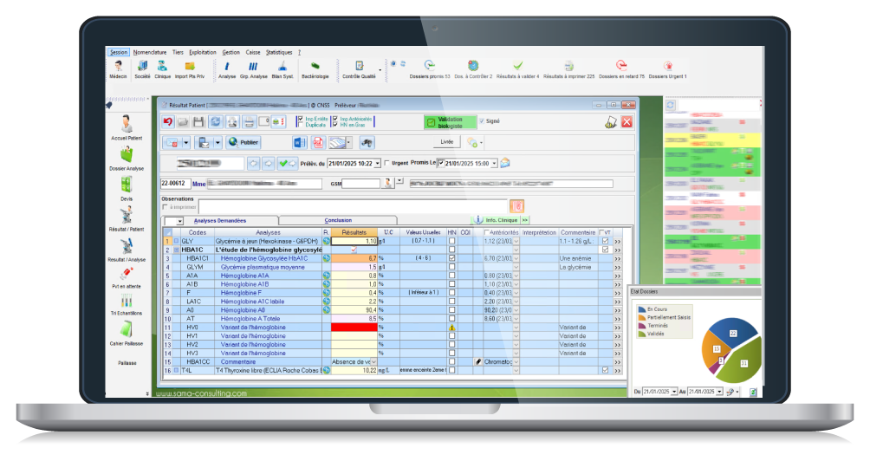Open the Promis Le date dropdown

(x=493, y=163)
